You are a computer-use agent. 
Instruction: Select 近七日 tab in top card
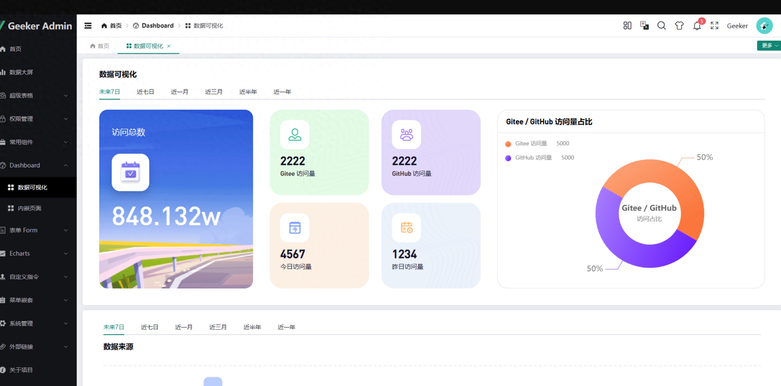pyautogui.click(x=145, y=92)
